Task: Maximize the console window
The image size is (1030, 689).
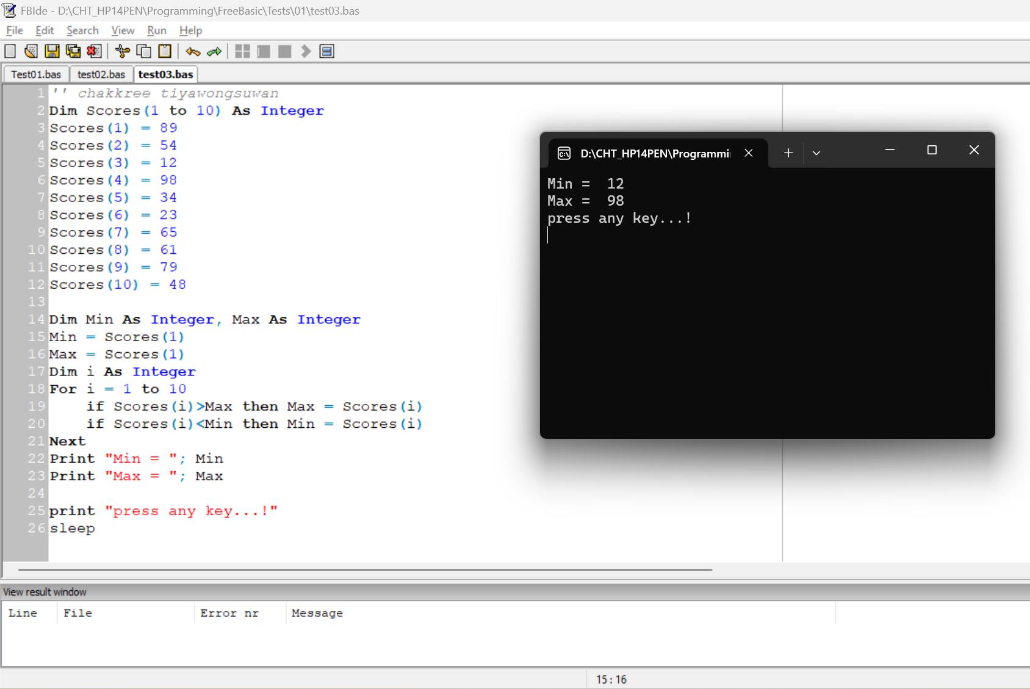Action: pos(932,150)
